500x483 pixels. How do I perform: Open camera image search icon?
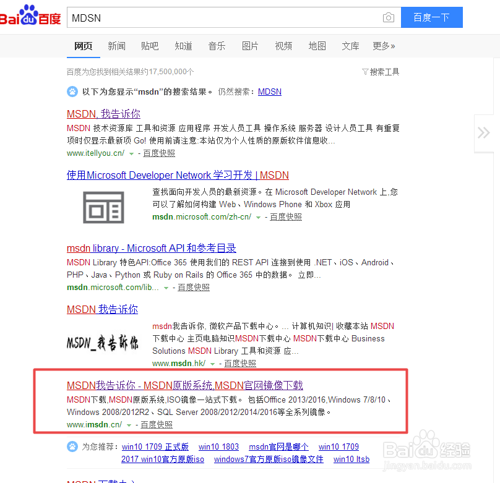[388, 17]
